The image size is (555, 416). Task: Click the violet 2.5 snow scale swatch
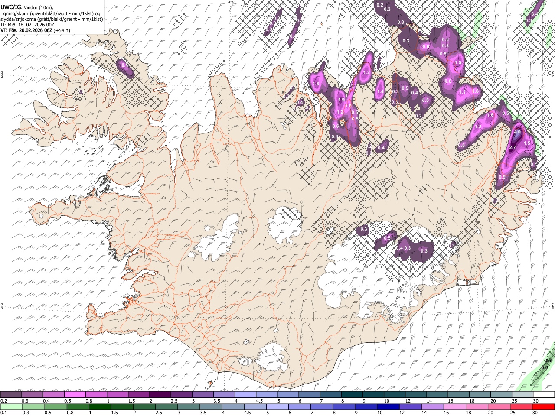coord(181,395)
